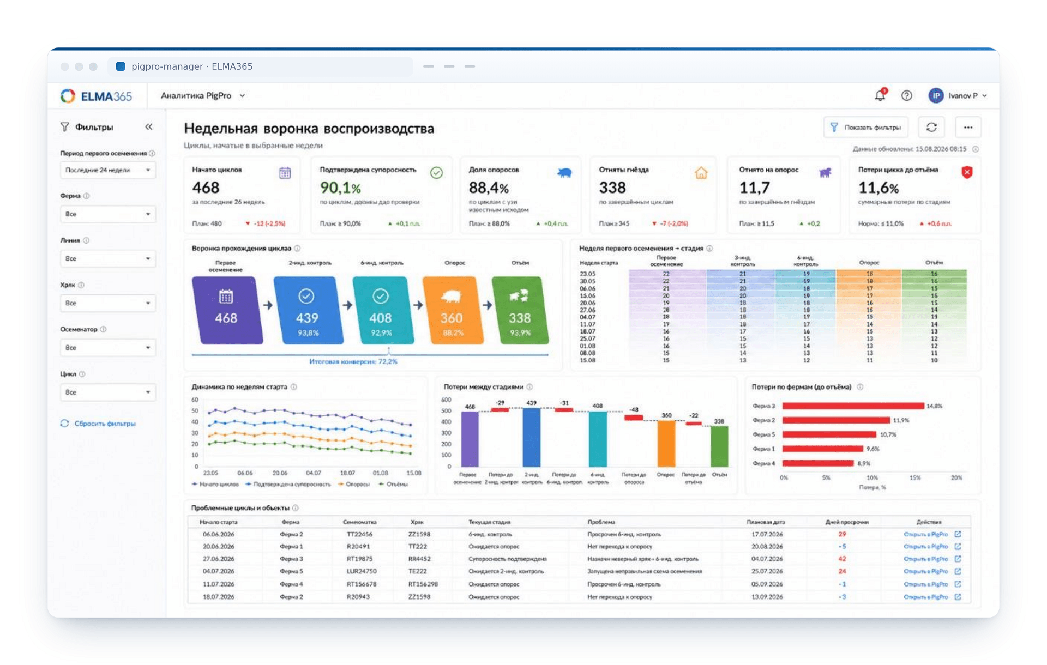Click the red shield icon on Потери цикла card
Viewport: 1047px width, 665px height.
tap(967, 172)
